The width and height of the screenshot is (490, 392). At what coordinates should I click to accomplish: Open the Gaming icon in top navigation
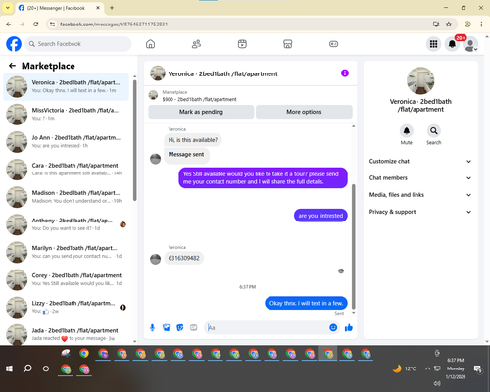333,44
